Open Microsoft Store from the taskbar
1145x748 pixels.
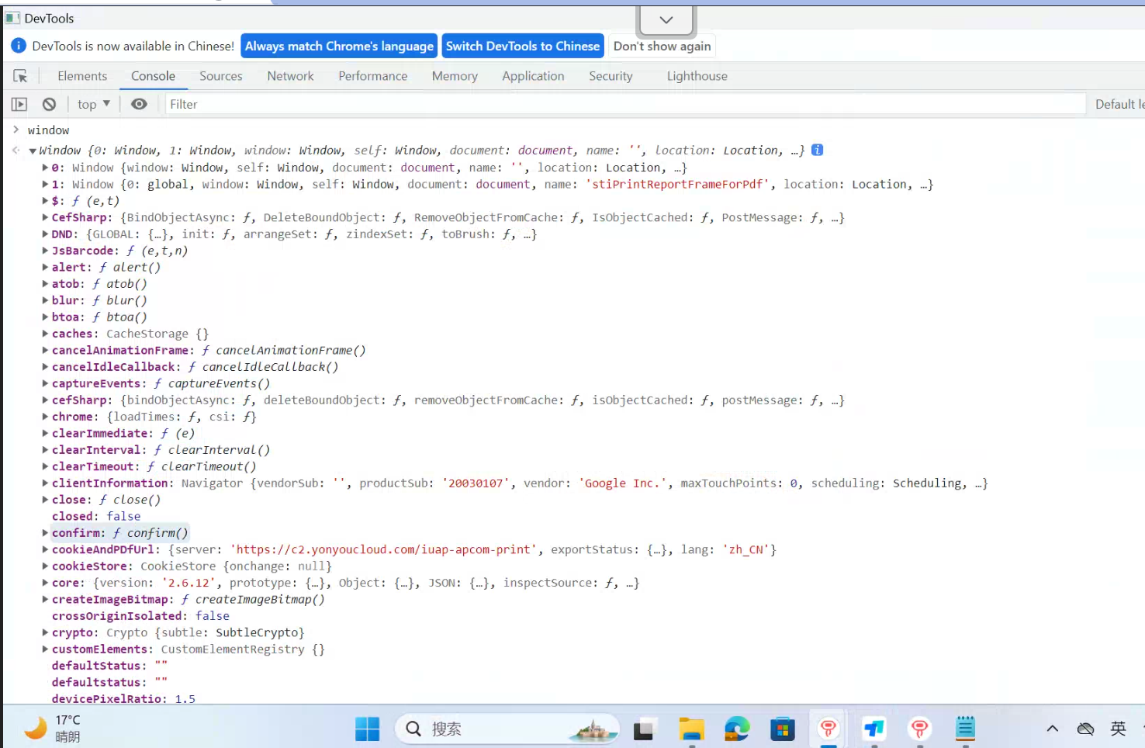point(782,729)
